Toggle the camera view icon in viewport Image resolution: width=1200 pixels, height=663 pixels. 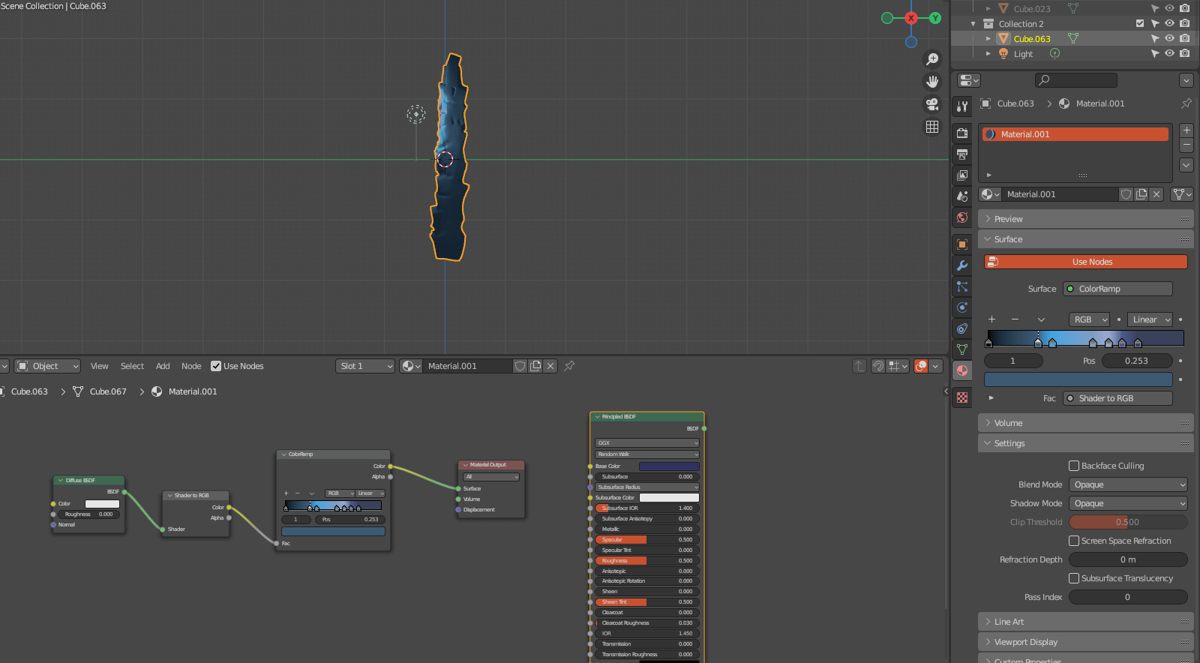[x=932, y=104]
